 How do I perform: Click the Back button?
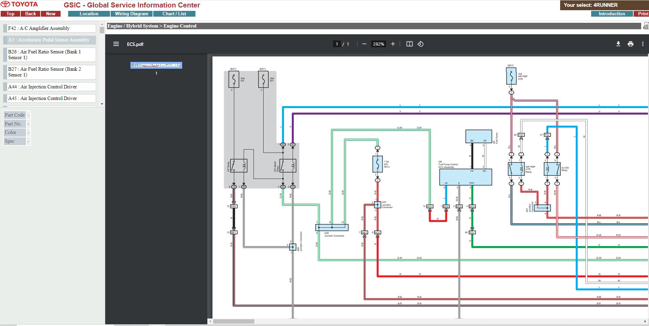(x=31, y=14)
